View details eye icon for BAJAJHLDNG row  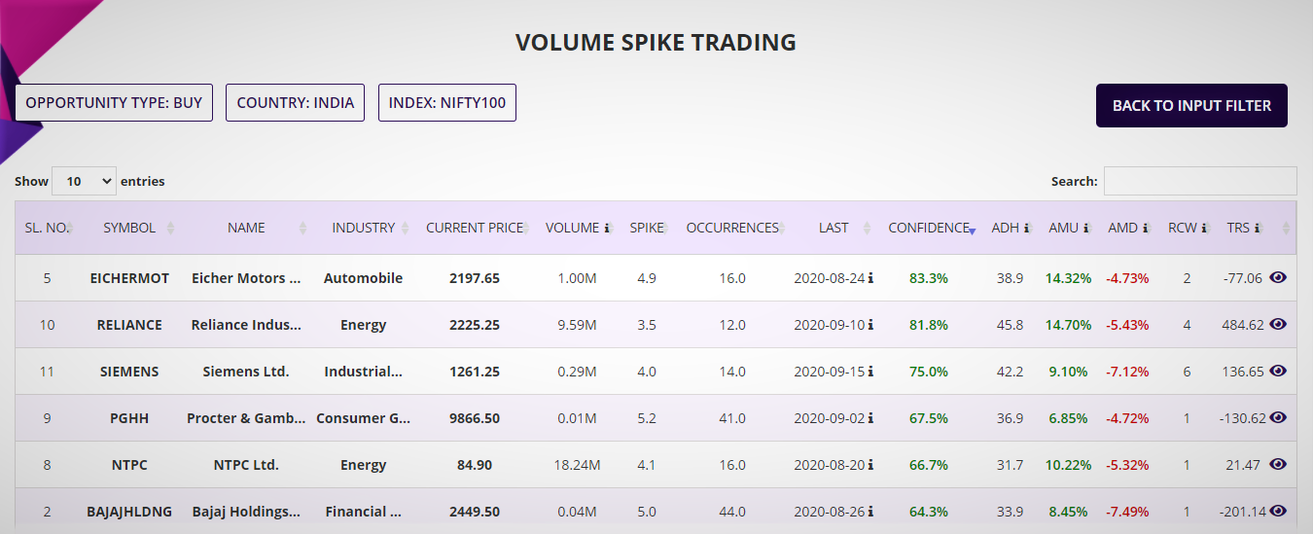(1278, 511)
